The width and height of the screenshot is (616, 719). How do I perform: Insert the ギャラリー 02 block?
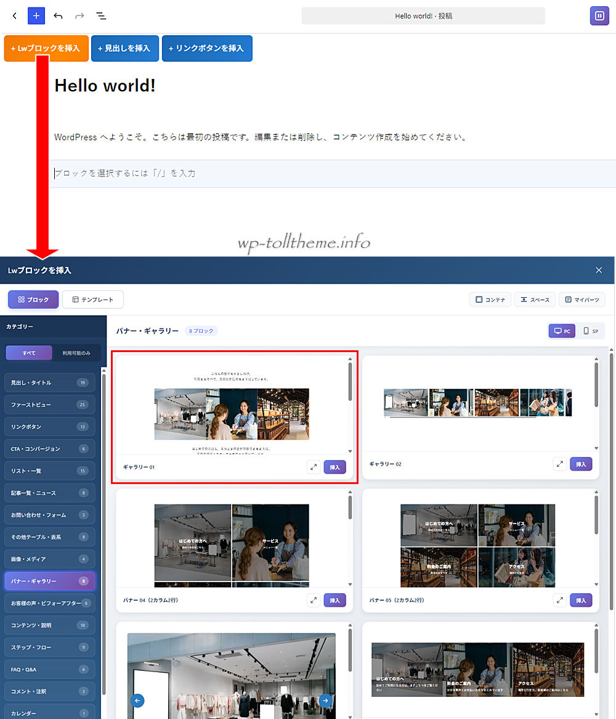[581, 464]
